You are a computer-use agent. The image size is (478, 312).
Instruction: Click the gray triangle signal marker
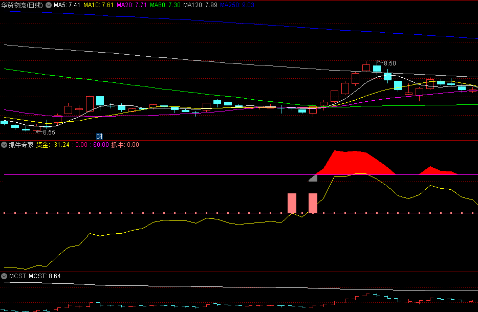click(x=313, y=178)
